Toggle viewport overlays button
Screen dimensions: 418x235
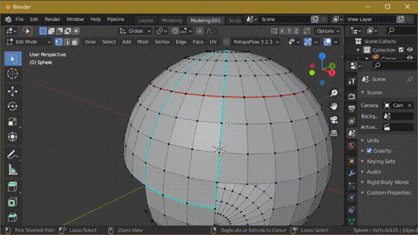coord(328,42)
